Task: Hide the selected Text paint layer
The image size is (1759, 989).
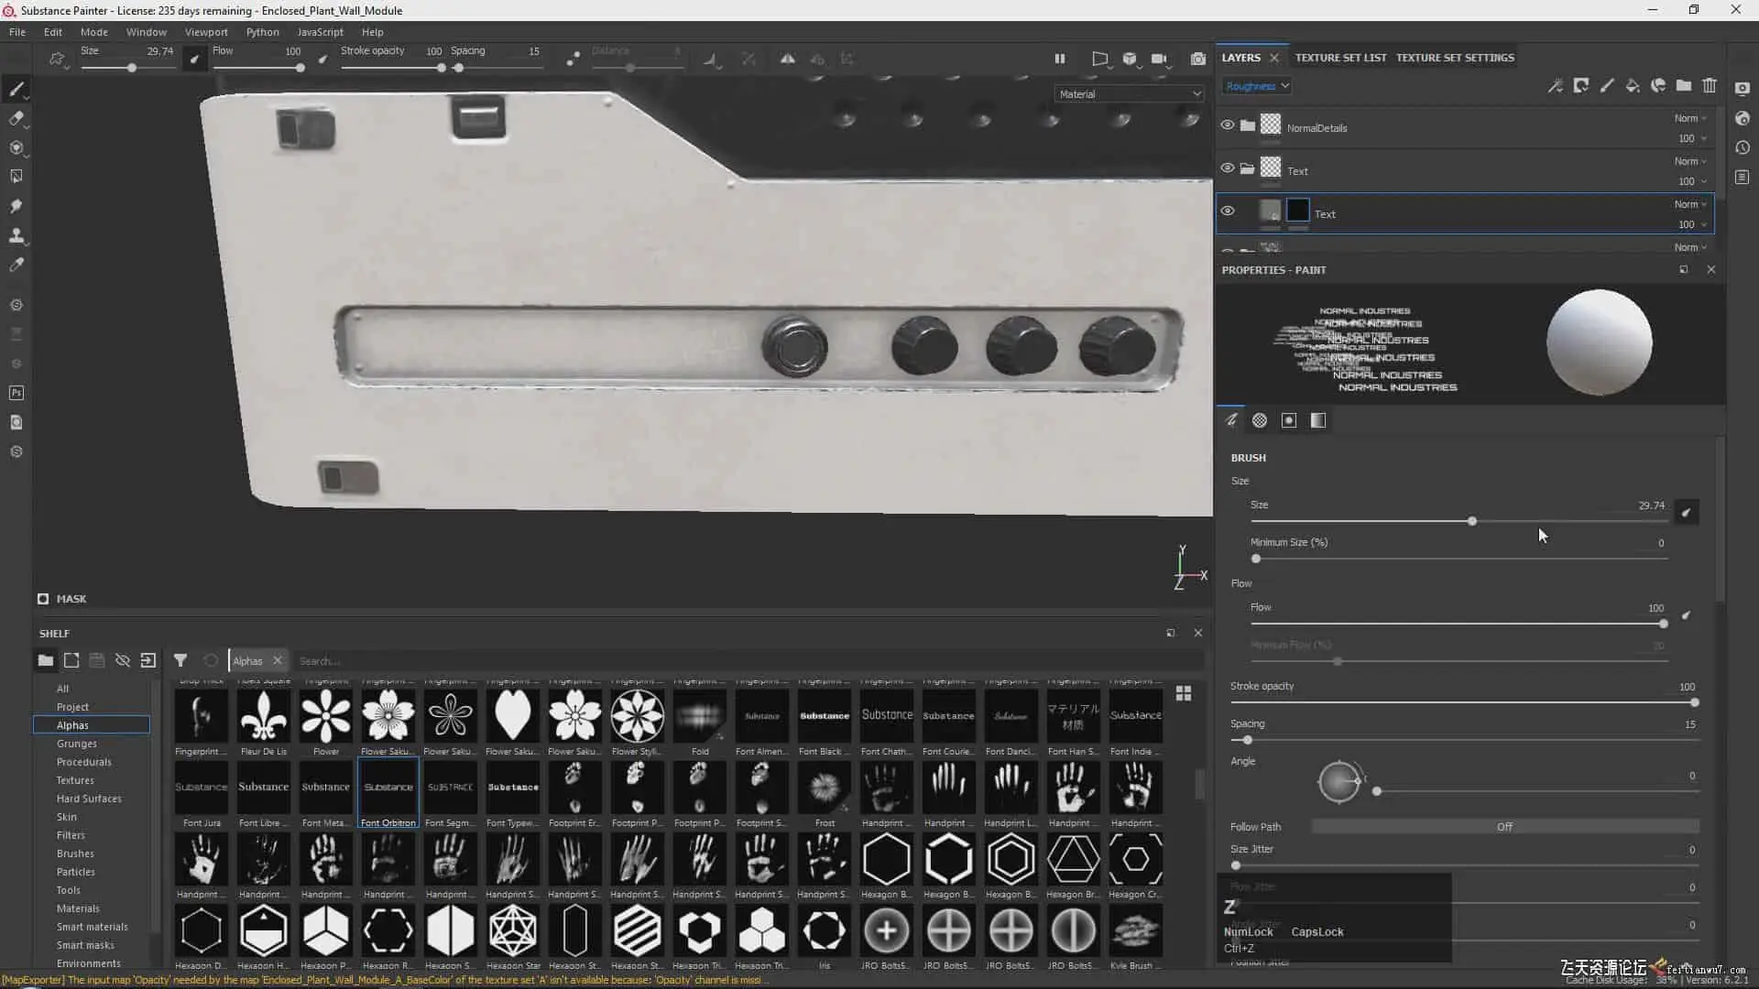Action: click(1228, 212)
